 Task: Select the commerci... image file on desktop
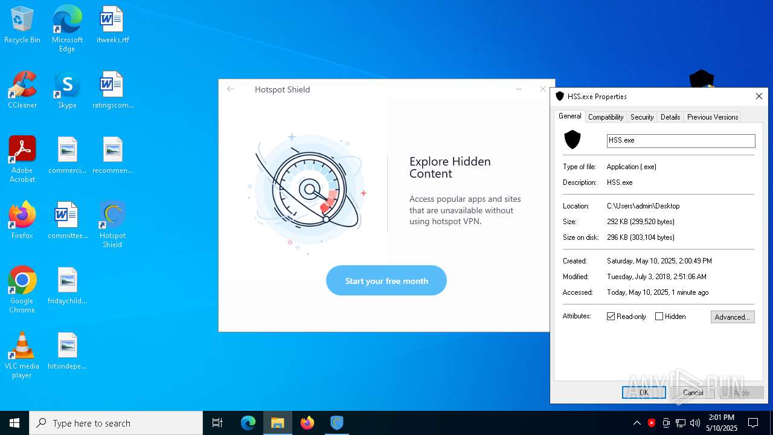pos(67,155)
